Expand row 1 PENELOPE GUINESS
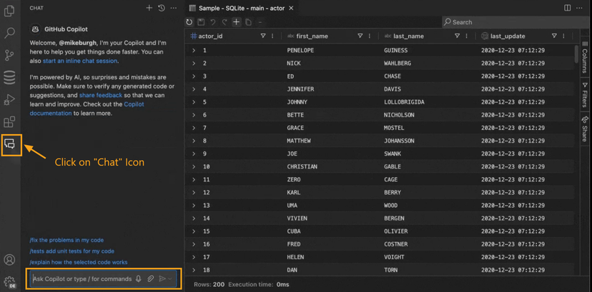 click(x=194, y=50)
